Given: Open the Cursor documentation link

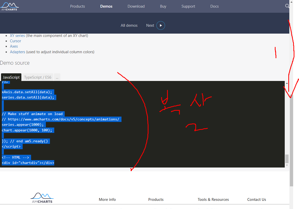Looking at the screenshot, I should (16, 41).
